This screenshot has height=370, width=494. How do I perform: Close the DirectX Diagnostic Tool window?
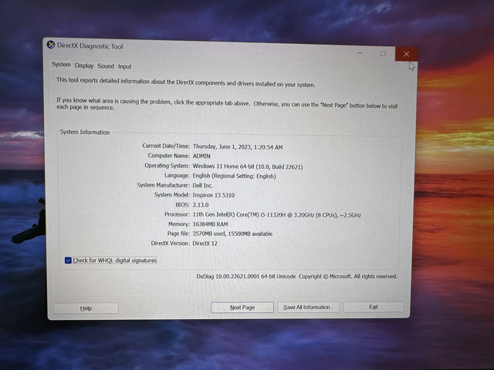(x=406, y=54)
